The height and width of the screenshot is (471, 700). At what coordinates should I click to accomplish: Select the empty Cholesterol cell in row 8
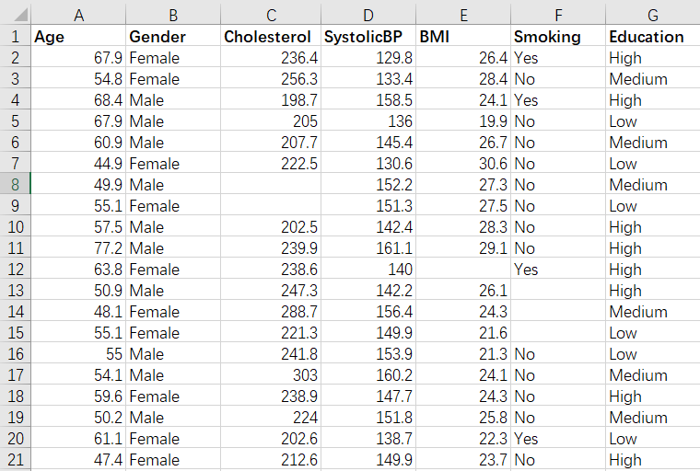click(270, 185)
